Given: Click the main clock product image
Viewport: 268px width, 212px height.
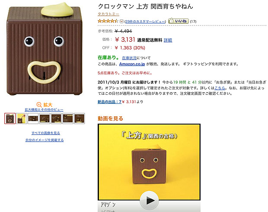Looking at the screenshot, I should [x=45, y=49].
